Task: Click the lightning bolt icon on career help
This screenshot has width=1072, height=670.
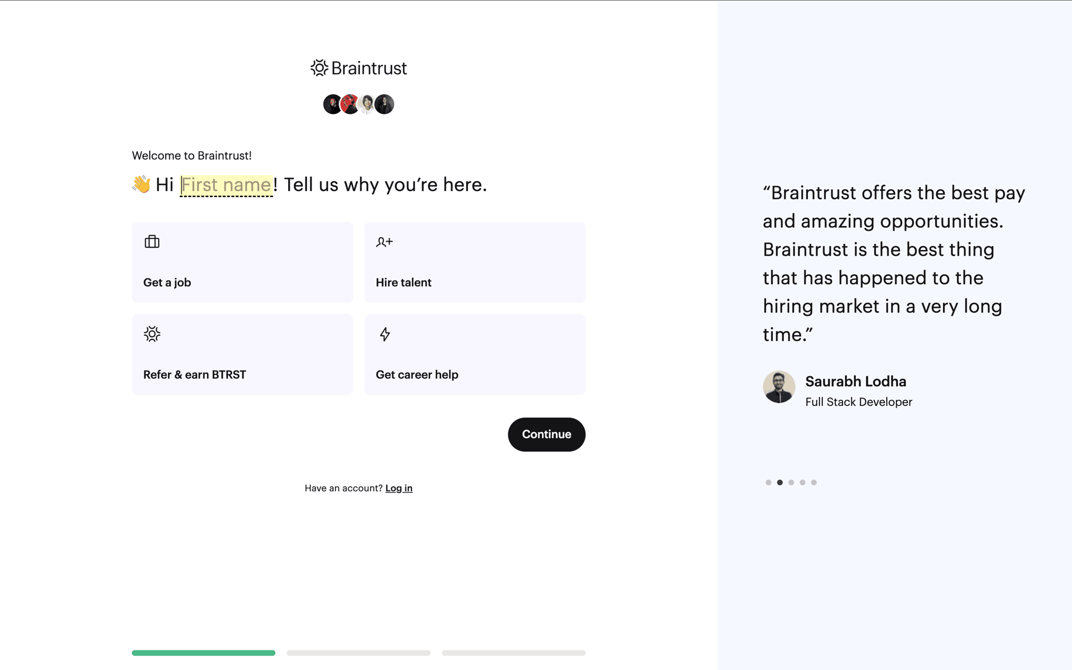Action: pos(385,334)
